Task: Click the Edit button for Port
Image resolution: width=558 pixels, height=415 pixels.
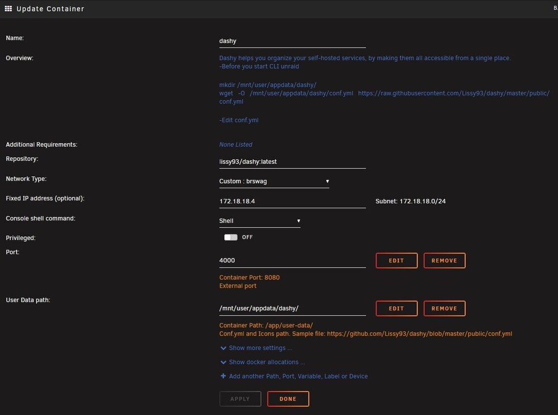Action: pyautogui.click(x=396, y=260)
